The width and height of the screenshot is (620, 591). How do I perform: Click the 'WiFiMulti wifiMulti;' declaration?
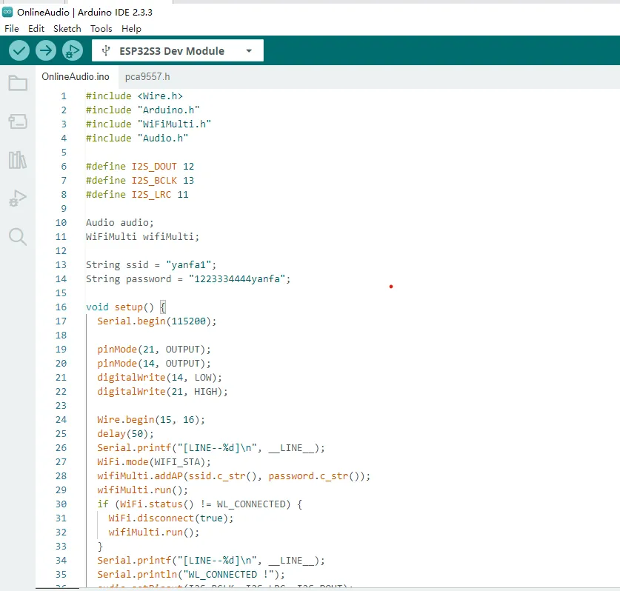[143, 237]
